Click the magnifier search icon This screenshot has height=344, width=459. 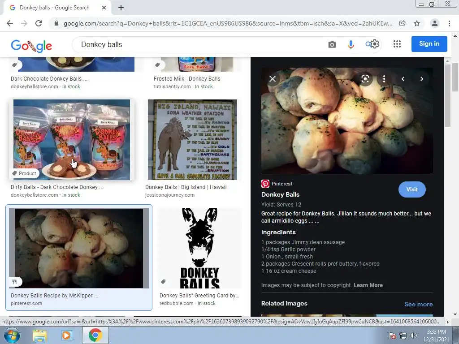(368, 44)
